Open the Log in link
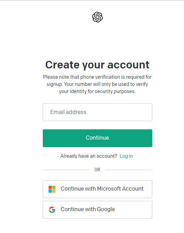The height and width of the screenshot is (233, 184). 126,156
